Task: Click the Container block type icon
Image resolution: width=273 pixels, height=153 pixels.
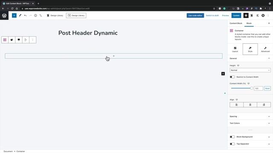Action: pos(5,40)
